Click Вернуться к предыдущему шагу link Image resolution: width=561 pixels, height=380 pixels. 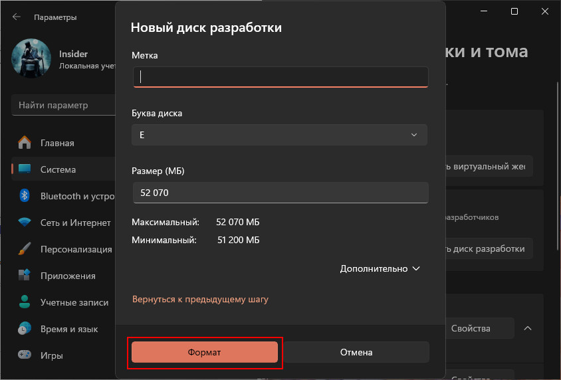tap(200, 300)
